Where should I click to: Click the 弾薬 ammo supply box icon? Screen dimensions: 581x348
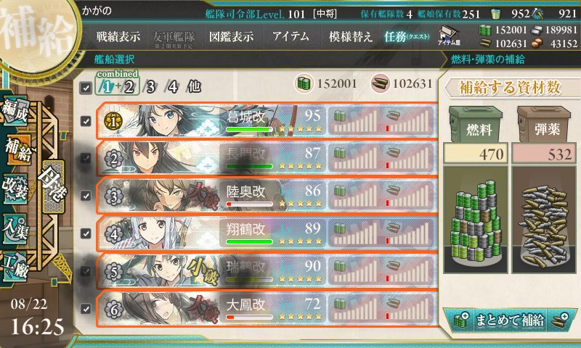(544, 125)
